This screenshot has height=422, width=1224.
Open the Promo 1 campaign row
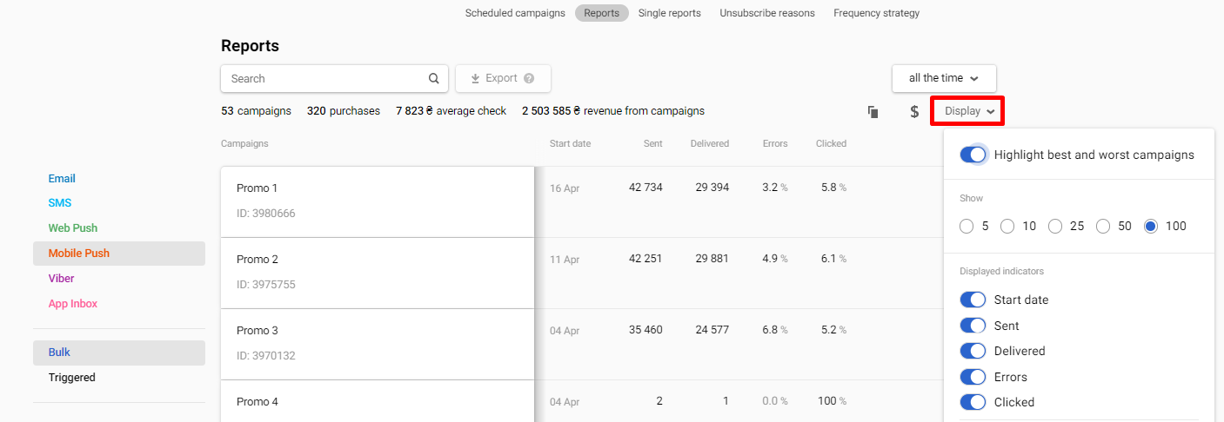(378, 201)
